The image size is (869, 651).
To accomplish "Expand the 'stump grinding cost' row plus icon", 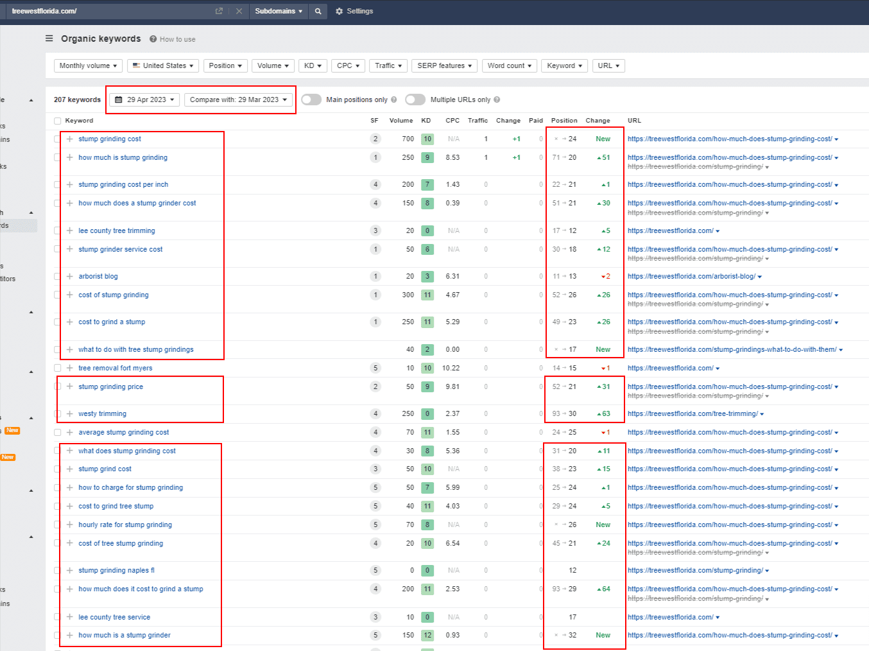I will (x=69, y=139).
